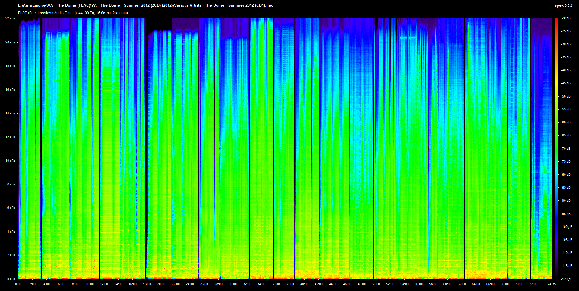The height and width of the screenshot is (291, 579).
Task: Click the 22 кГц frequency label
Action: click(x=10, y=18)
